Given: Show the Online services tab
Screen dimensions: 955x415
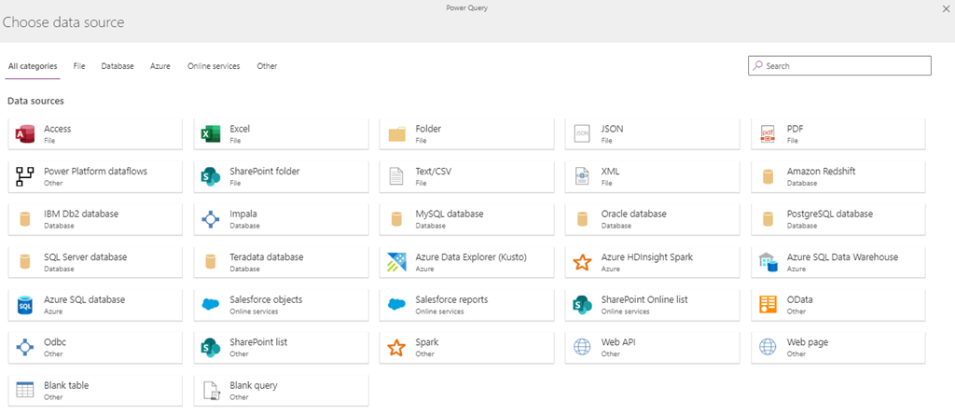Looking at the screenshot, I should click(x=214, y=66).
